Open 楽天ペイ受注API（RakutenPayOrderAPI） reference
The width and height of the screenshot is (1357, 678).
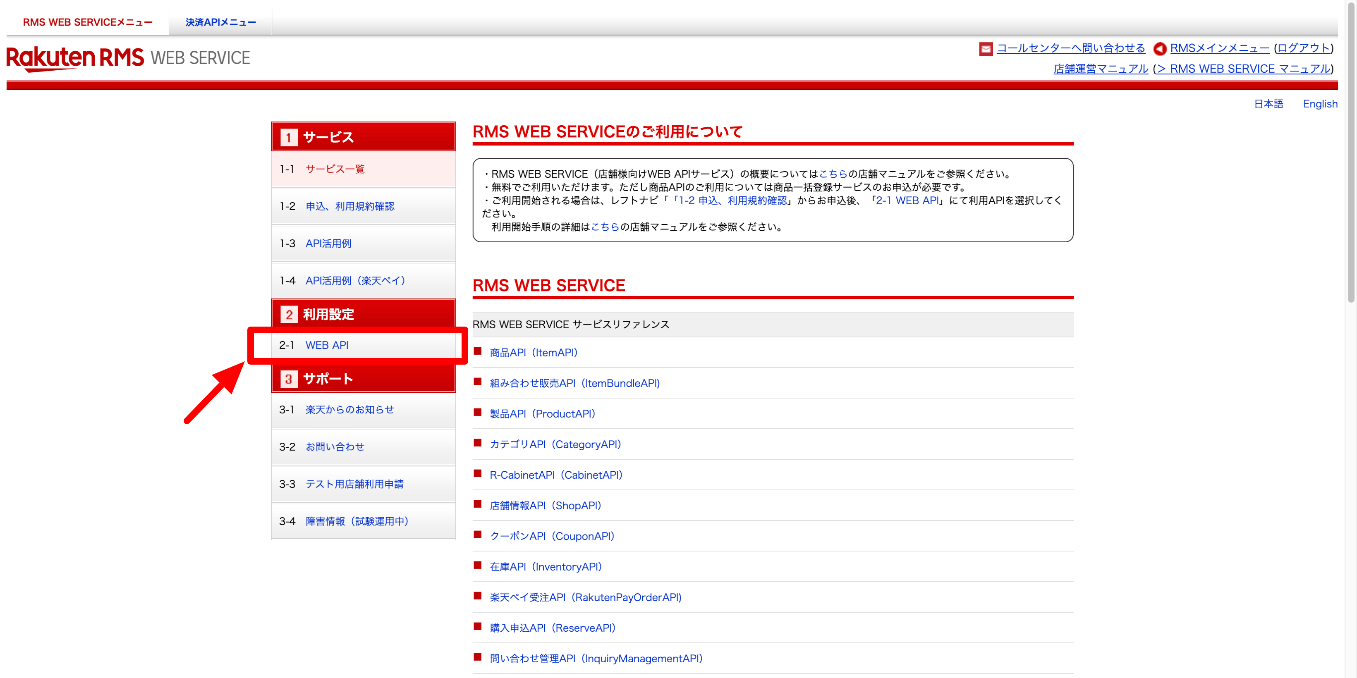586,597
